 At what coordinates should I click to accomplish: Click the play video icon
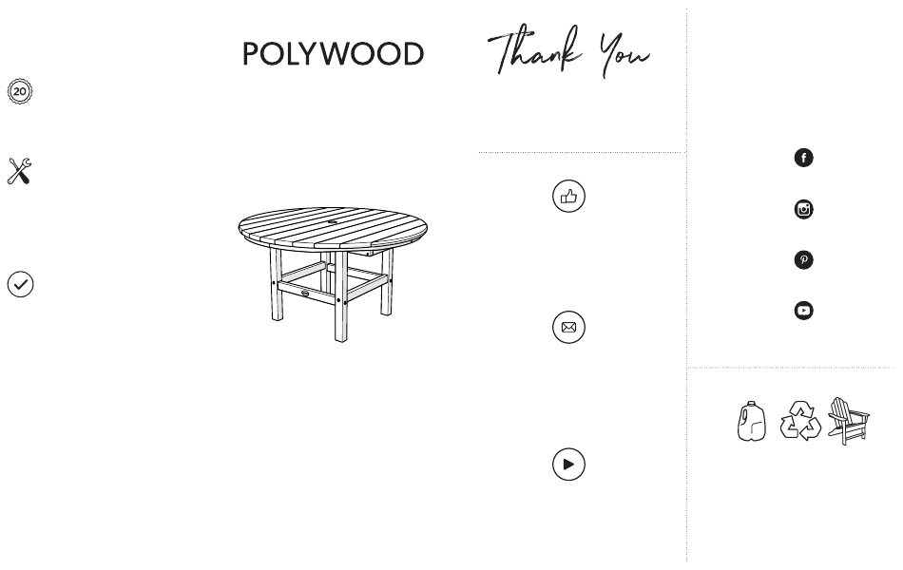[568, 464]
